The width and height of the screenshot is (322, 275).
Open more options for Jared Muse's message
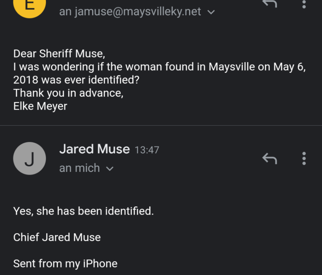tap(304, 158)
